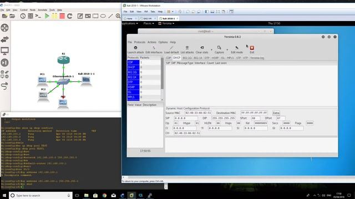355x199 pixels.
Task: Open Yersinia Options menu
Action: pos(163,42)
